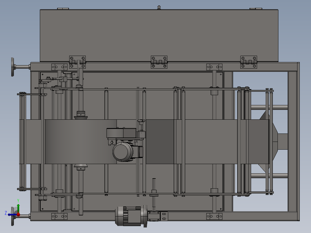Select the bottom frame rail right of the motor
The image size is (311, 233).
(x=232, y=216)
